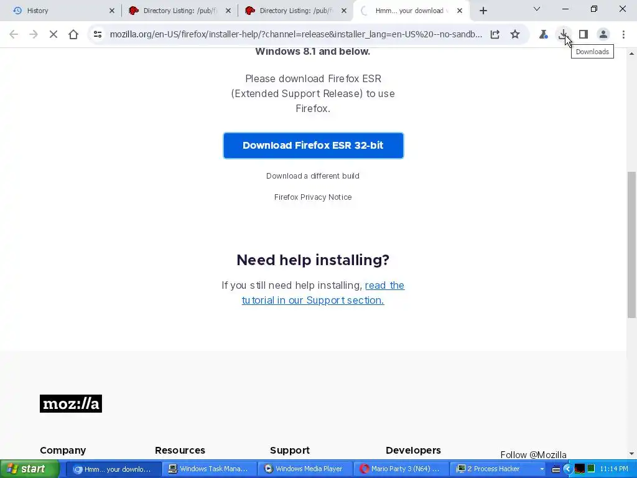This screenshot has width=637, height=478.
Task: Open the Windows Start menu
Action: click(30, 469)
